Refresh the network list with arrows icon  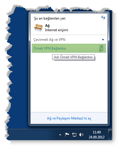click(x=103, y=17)
